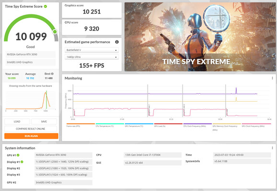Click the green check beside GPU #1

coord(18,155)
